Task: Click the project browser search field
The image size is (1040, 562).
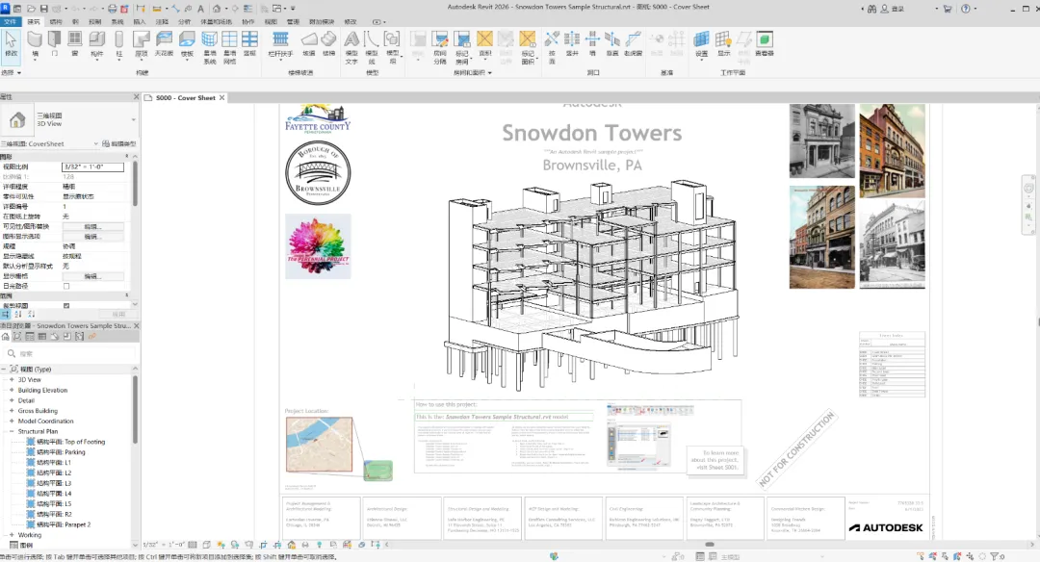Action: tap(69, 354)
